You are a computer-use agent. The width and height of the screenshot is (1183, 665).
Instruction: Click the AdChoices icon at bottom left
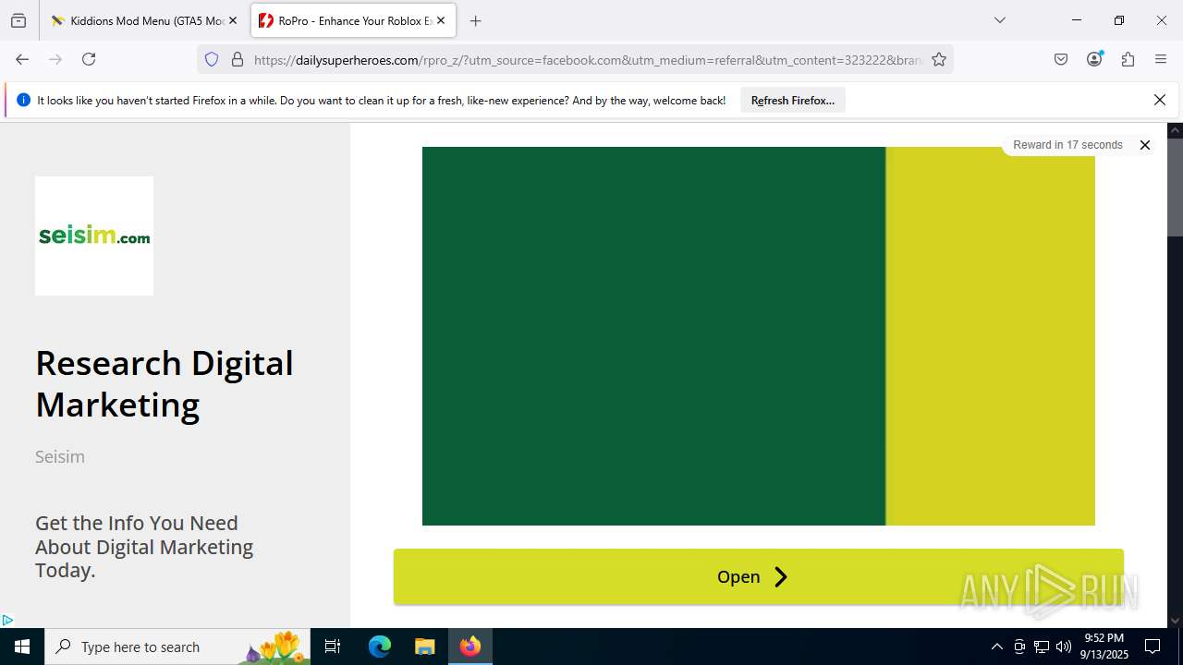click(7, 621)
